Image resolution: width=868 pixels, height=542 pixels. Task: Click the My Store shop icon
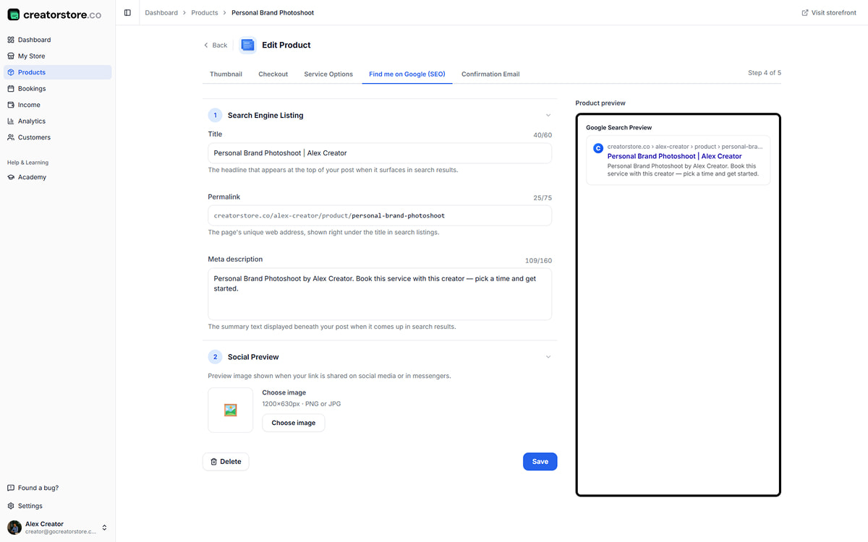(11, 56)
